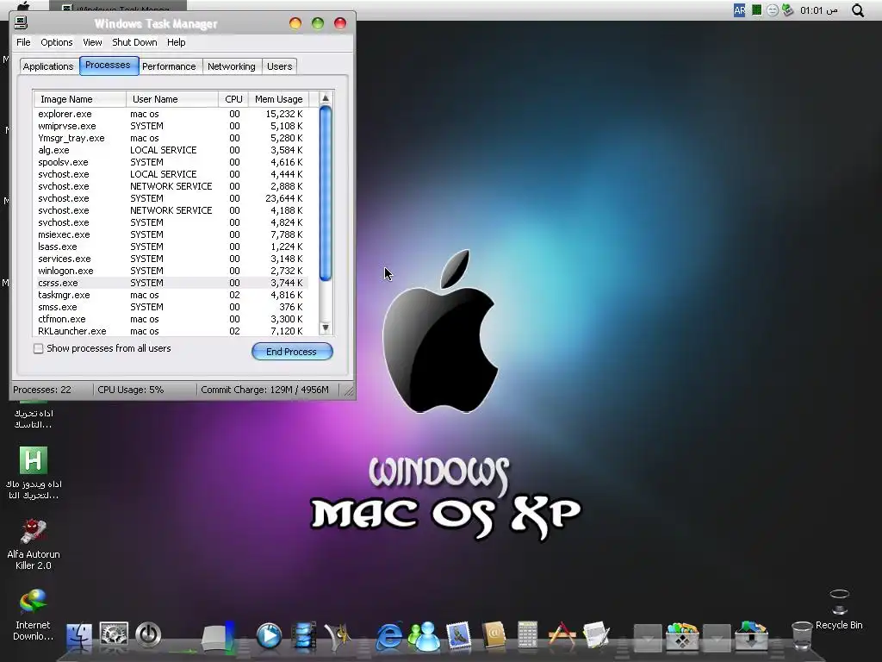Click the Task Manager title bar icon
The height and width of the screenshot is (662, 882).
[x=21, y=22]
